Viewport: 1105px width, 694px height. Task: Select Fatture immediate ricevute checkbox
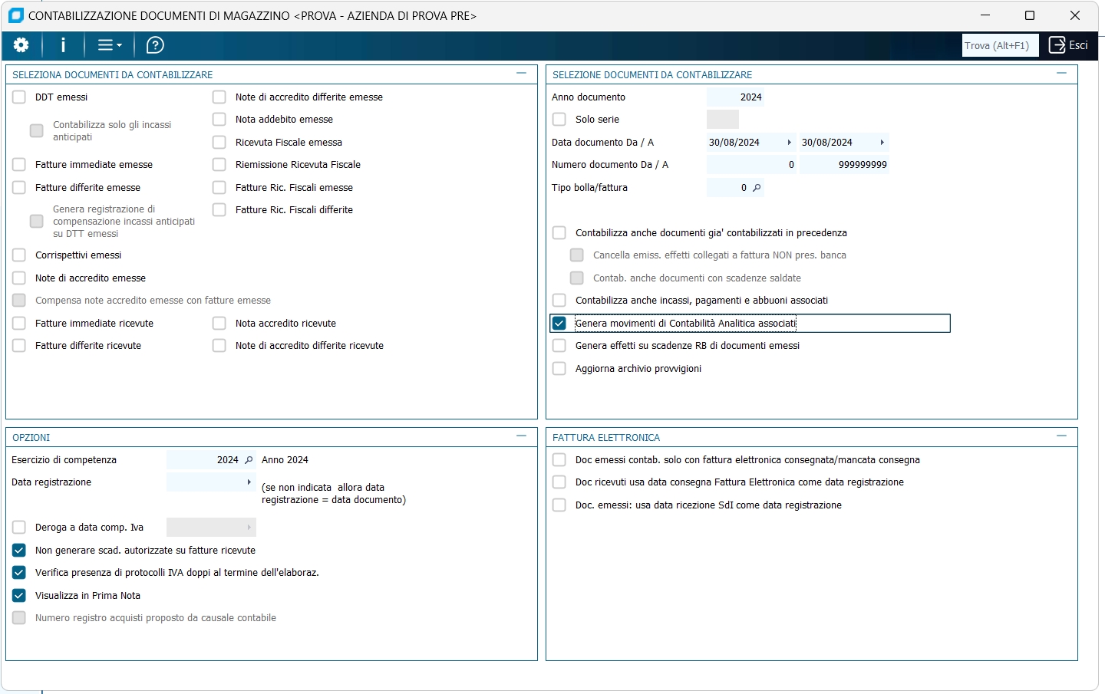click(19, 324)
